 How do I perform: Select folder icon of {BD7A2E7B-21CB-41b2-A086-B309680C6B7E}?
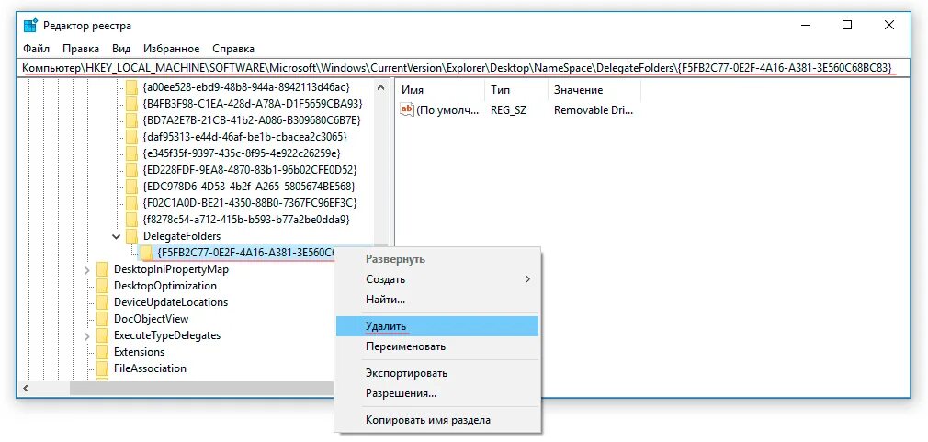pos(131,120)
